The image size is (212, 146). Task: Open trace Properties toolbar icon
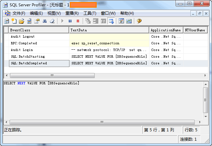click(x=37, y=21)
